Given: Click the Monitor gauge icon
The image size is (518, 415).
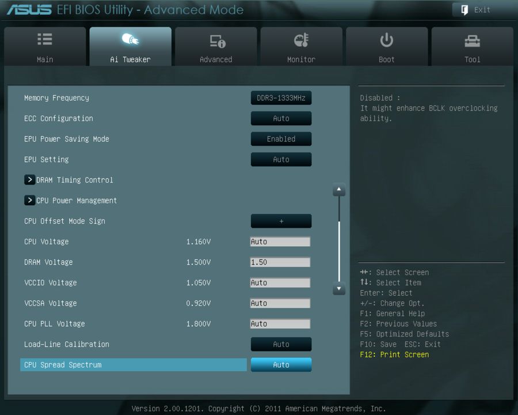Looking at the screenshot, I should tap(302, 39).
